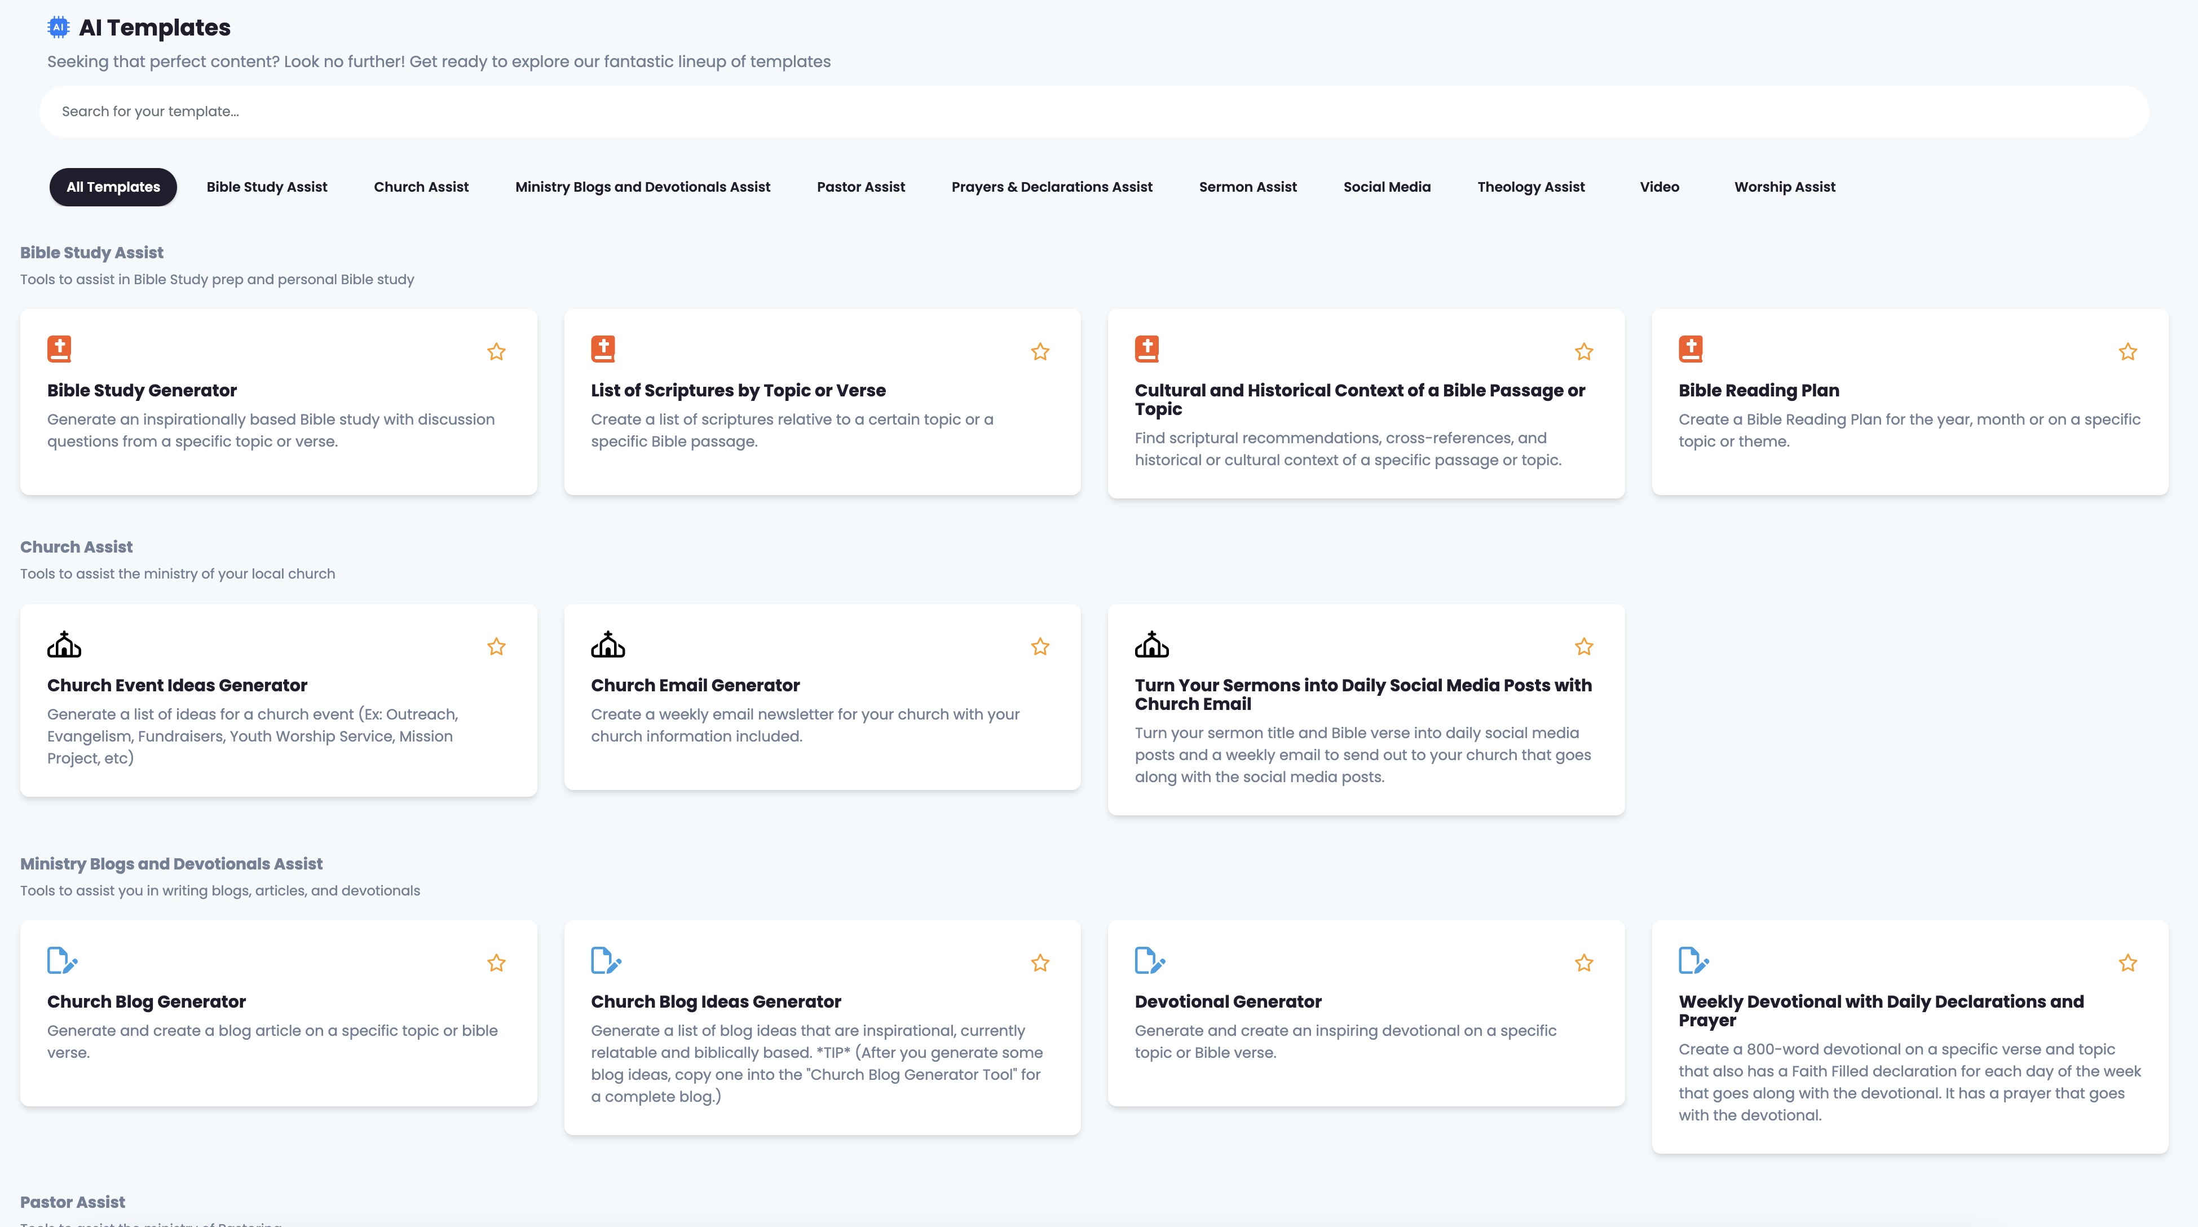Open the Bible Reading Plan template title

pyautogui.click(x=1759, y=391)
